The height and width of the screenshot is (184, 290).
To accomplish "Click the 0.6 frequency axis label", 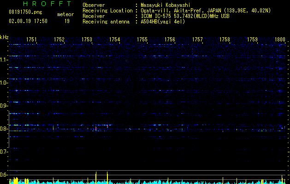I will 4,175.
